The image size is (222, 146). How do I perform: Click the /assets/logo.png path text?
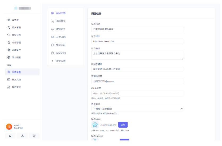point(108,125)
